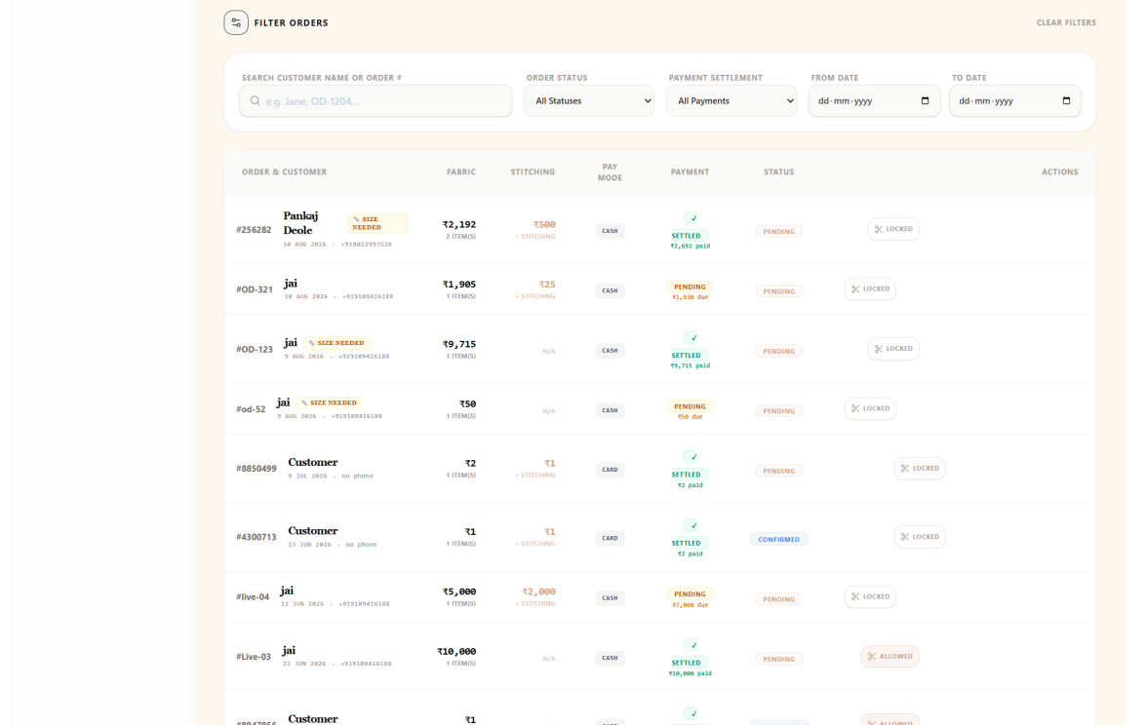This screenshot has height=725, width=1148.
Task: Click Card pay mode chip for order #4300713
Action: [x=610, y=539]
